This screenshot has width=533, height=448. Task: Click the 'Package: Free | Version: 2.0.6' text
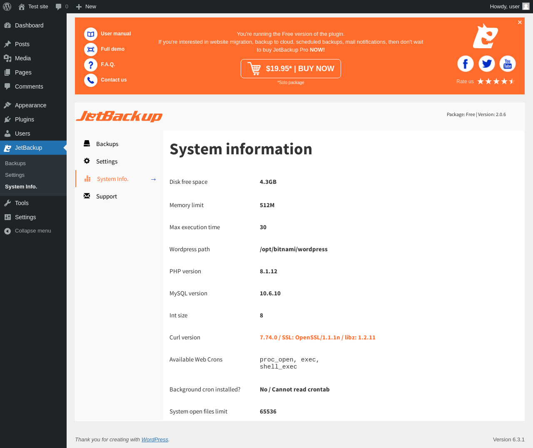coord(476,114)
